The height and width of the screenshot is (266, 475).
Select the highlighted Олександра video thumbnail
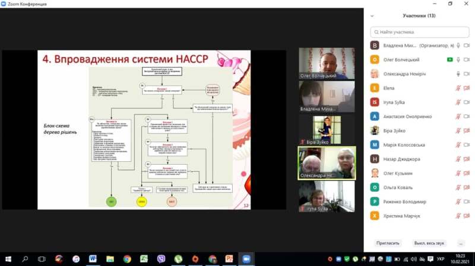coord(327,163)
